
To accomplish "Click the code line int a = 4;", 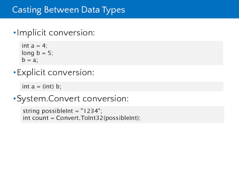I will [x=34, y=46].
